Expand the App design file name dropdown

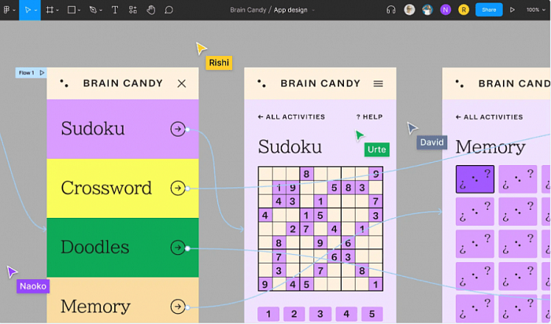(294, 9)
